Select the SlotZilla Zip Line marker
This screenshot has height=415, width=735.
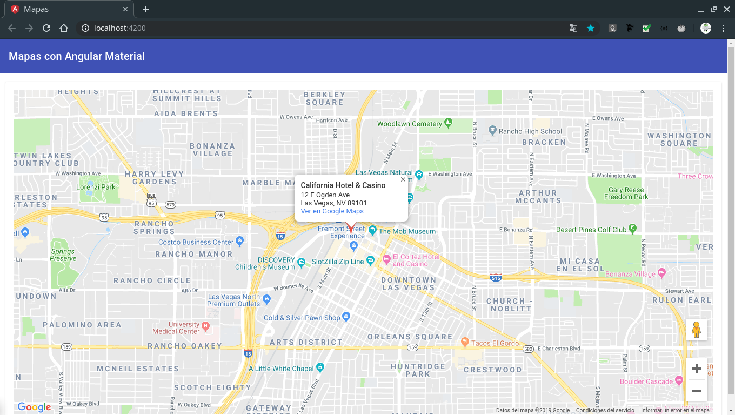click(x=370, y=261)
